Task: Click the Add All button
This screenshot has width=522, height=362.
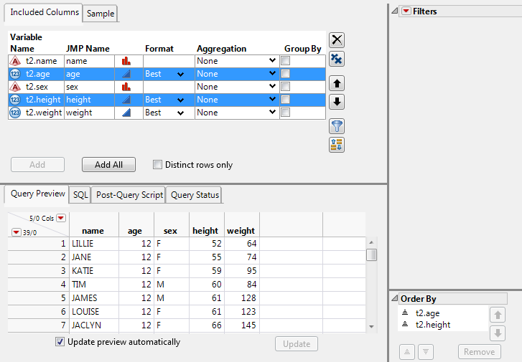Action: [108, 165]
